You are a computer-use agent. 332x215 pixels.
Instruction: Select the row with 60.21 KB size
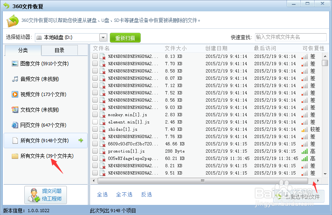click(206, 159)
